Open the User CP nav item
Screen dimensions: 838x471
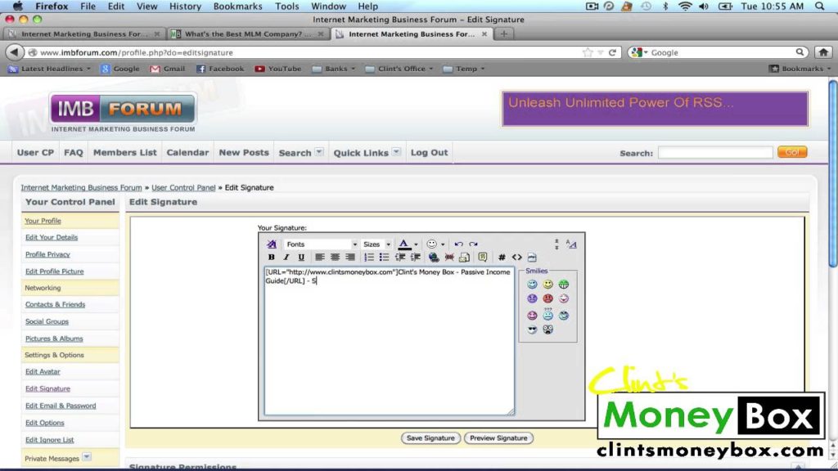[x=35, y=153]
